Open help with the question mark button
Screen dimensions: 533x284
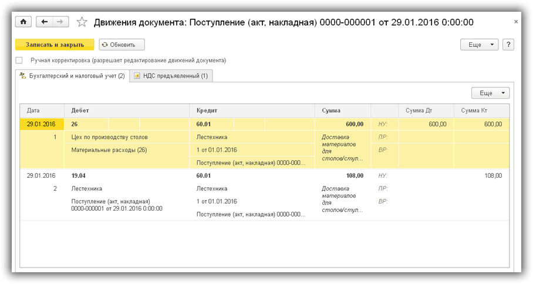coord(508,45)
